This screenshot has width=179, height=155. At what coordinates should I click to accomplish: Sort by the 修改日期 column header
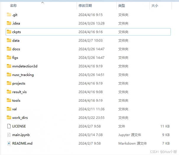click(85, 6)
